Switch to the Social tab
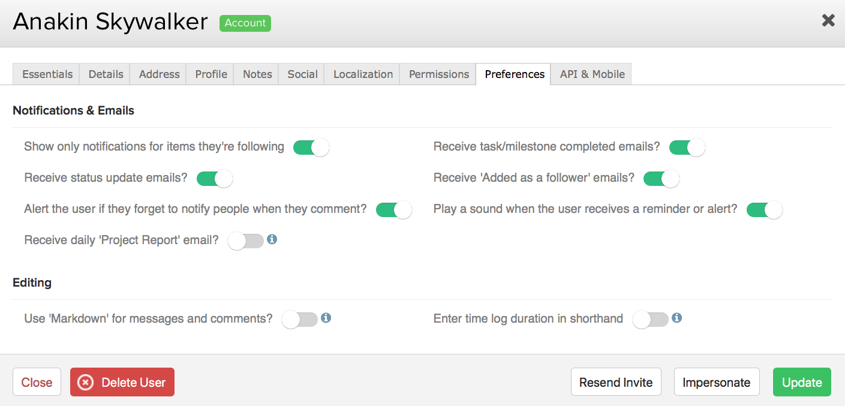 tap(302, 74)
